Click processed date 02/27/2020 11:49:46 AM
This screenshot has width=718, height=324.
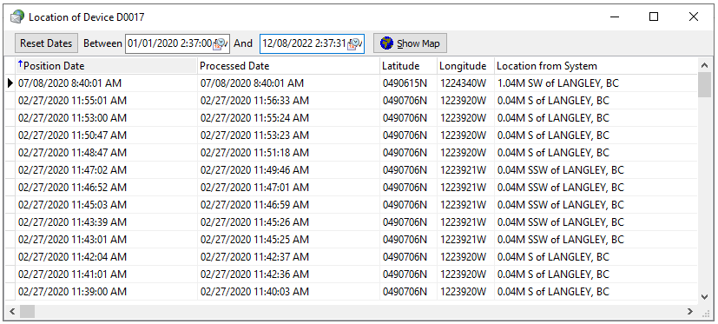coord(288,170)
